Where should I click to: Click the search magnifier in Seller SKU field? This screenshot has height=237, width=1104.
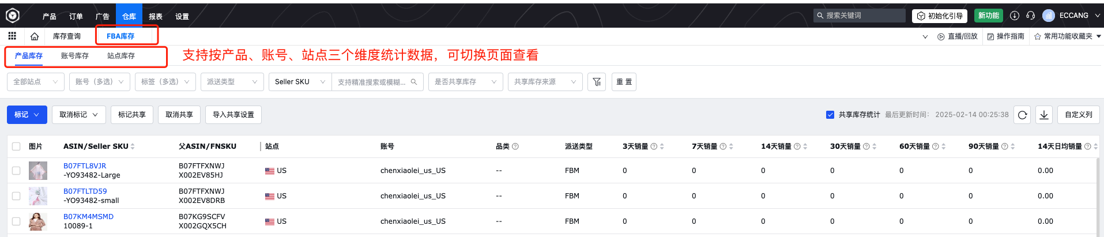(x=414, y=82)
